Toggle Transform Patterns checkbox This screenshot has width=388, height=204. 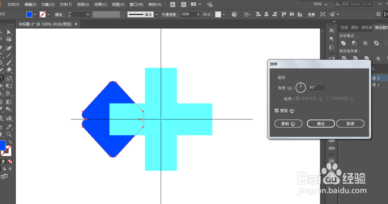[329, 99]
